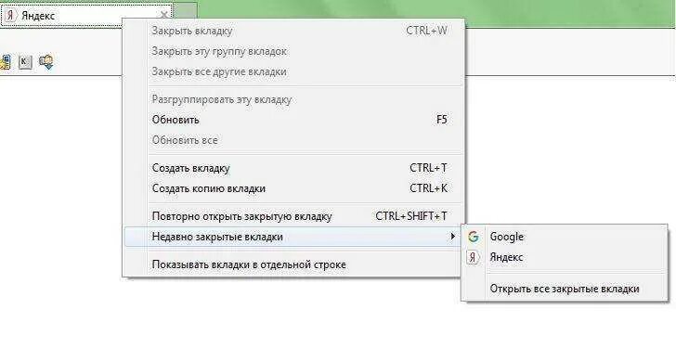Image resolution: width=676 pixels, height=348 pixels.
Task: Choose Закрыть все другие вкладки
Action: pyautogui.click(x=293, y=71)
